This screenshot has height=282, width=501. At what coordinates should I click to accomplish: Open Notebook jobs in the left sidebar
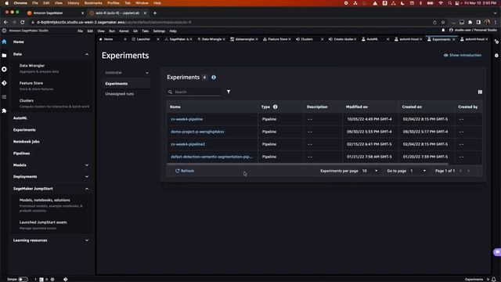click(x=26, y=142)
